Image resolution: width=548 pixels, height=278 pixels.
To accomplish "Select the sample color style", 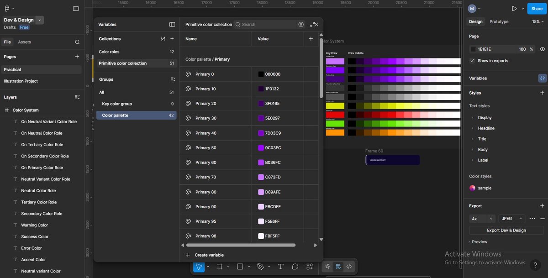I will (480, 188).
